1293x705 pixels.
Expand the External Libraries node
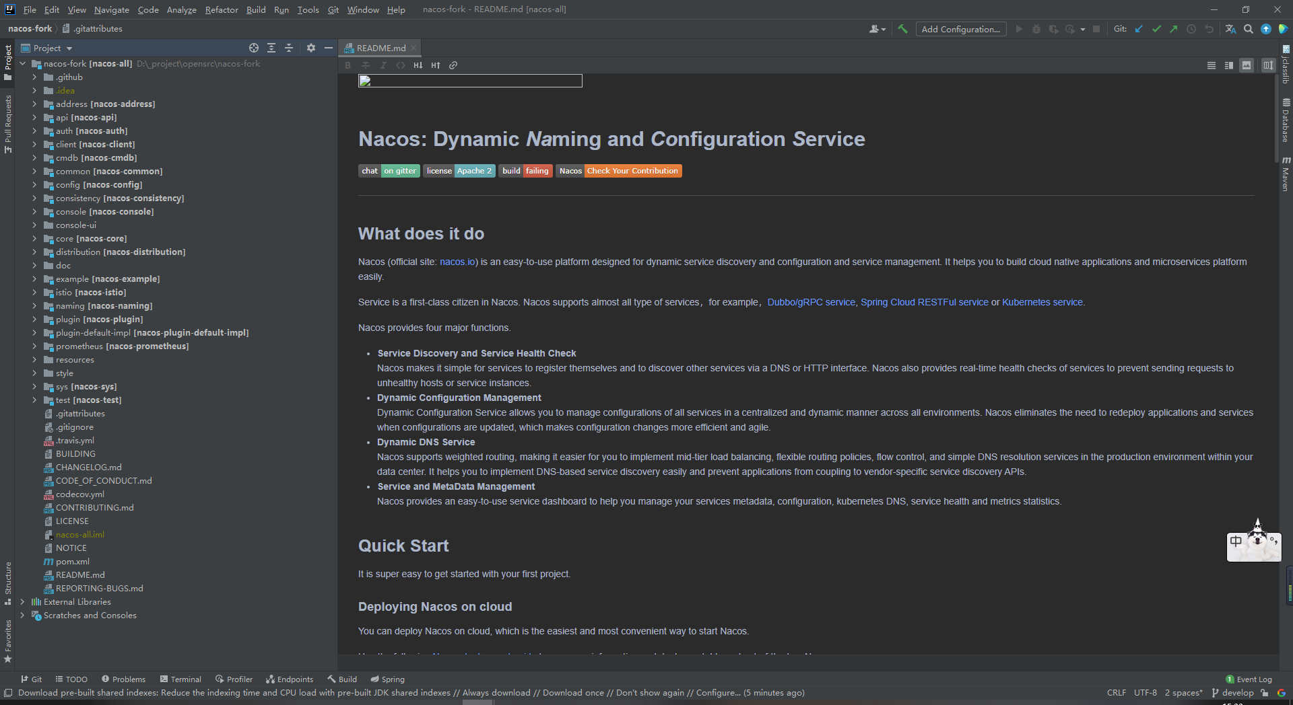click(x=22, y=602)
